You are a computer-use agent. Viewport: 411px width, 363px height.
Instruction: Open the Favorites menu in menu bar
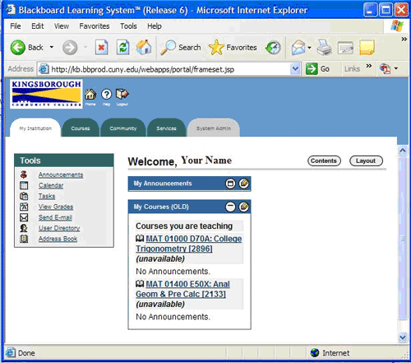(95, 26)
